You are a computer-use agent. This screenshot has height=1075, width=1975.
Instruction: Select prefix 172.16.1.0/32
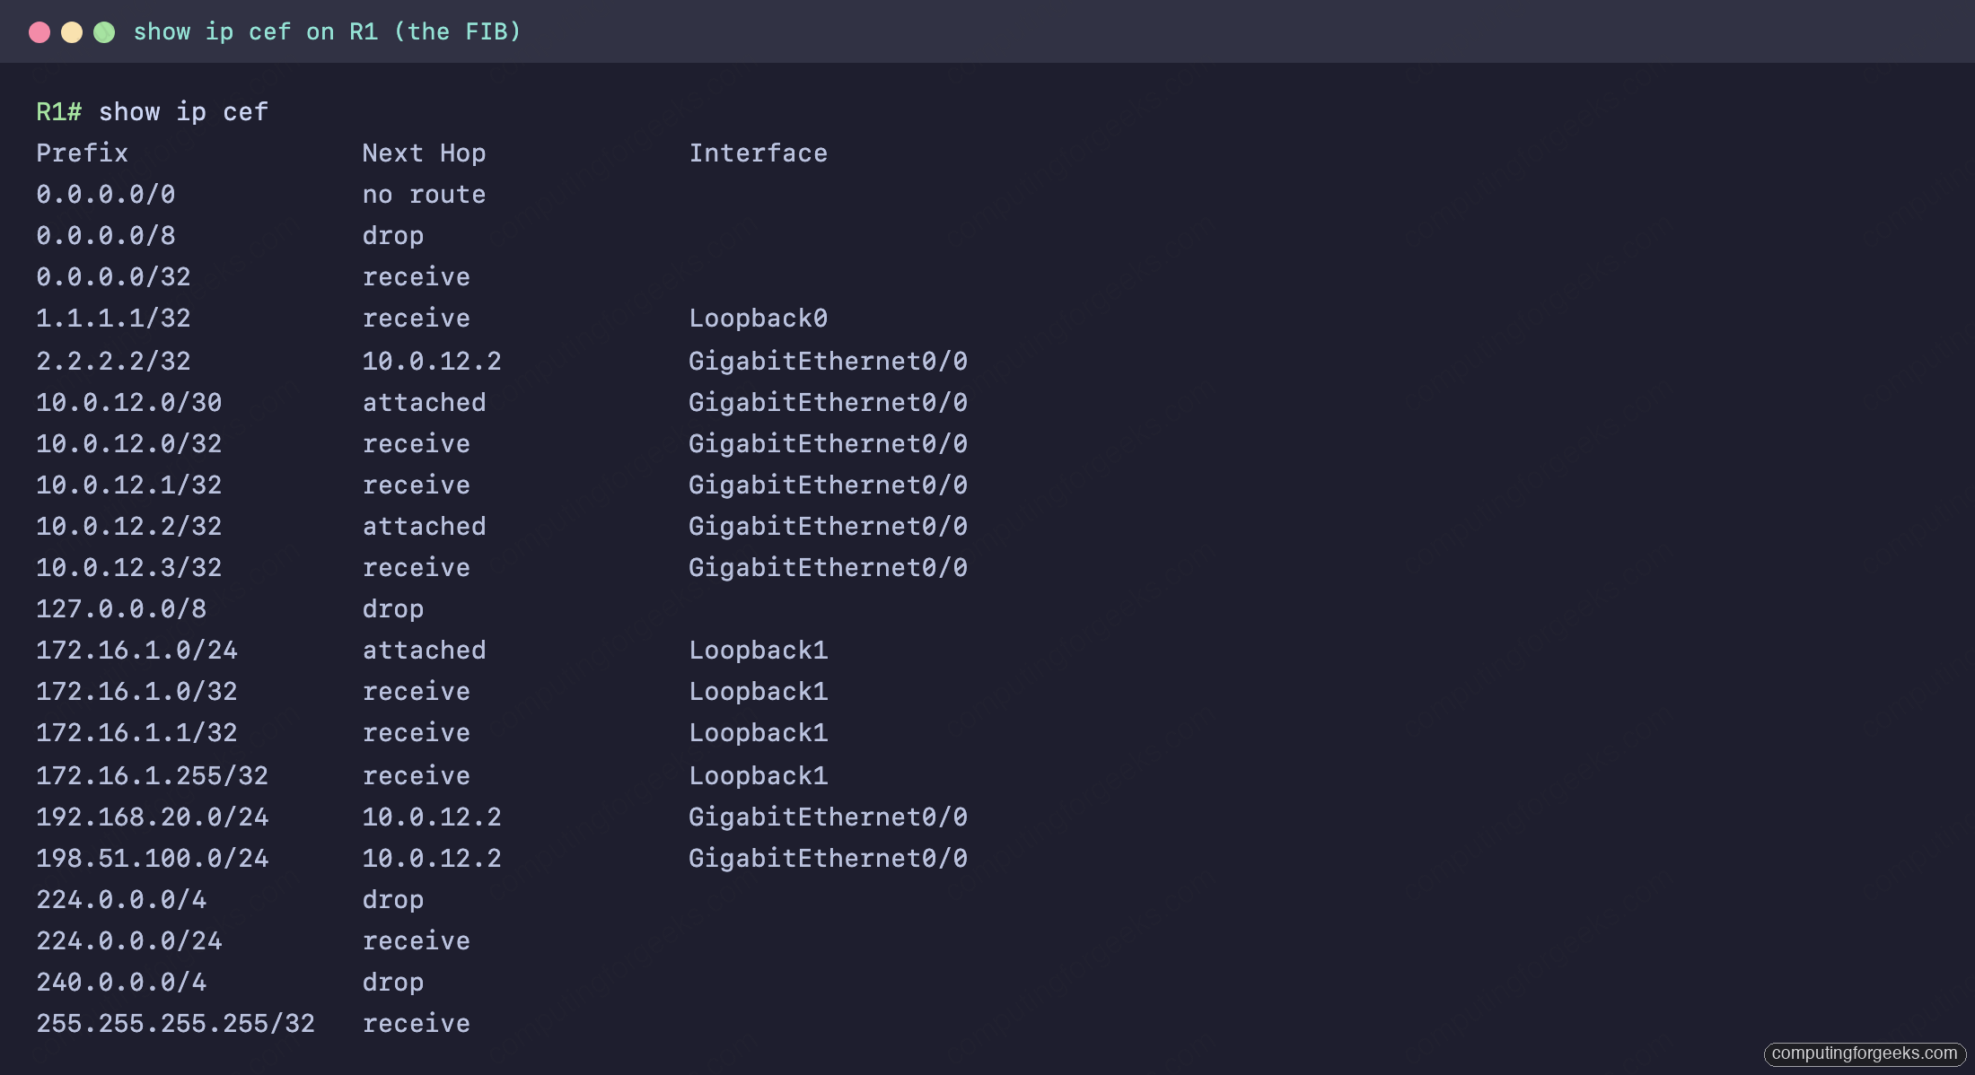click(x=136, y=692)
